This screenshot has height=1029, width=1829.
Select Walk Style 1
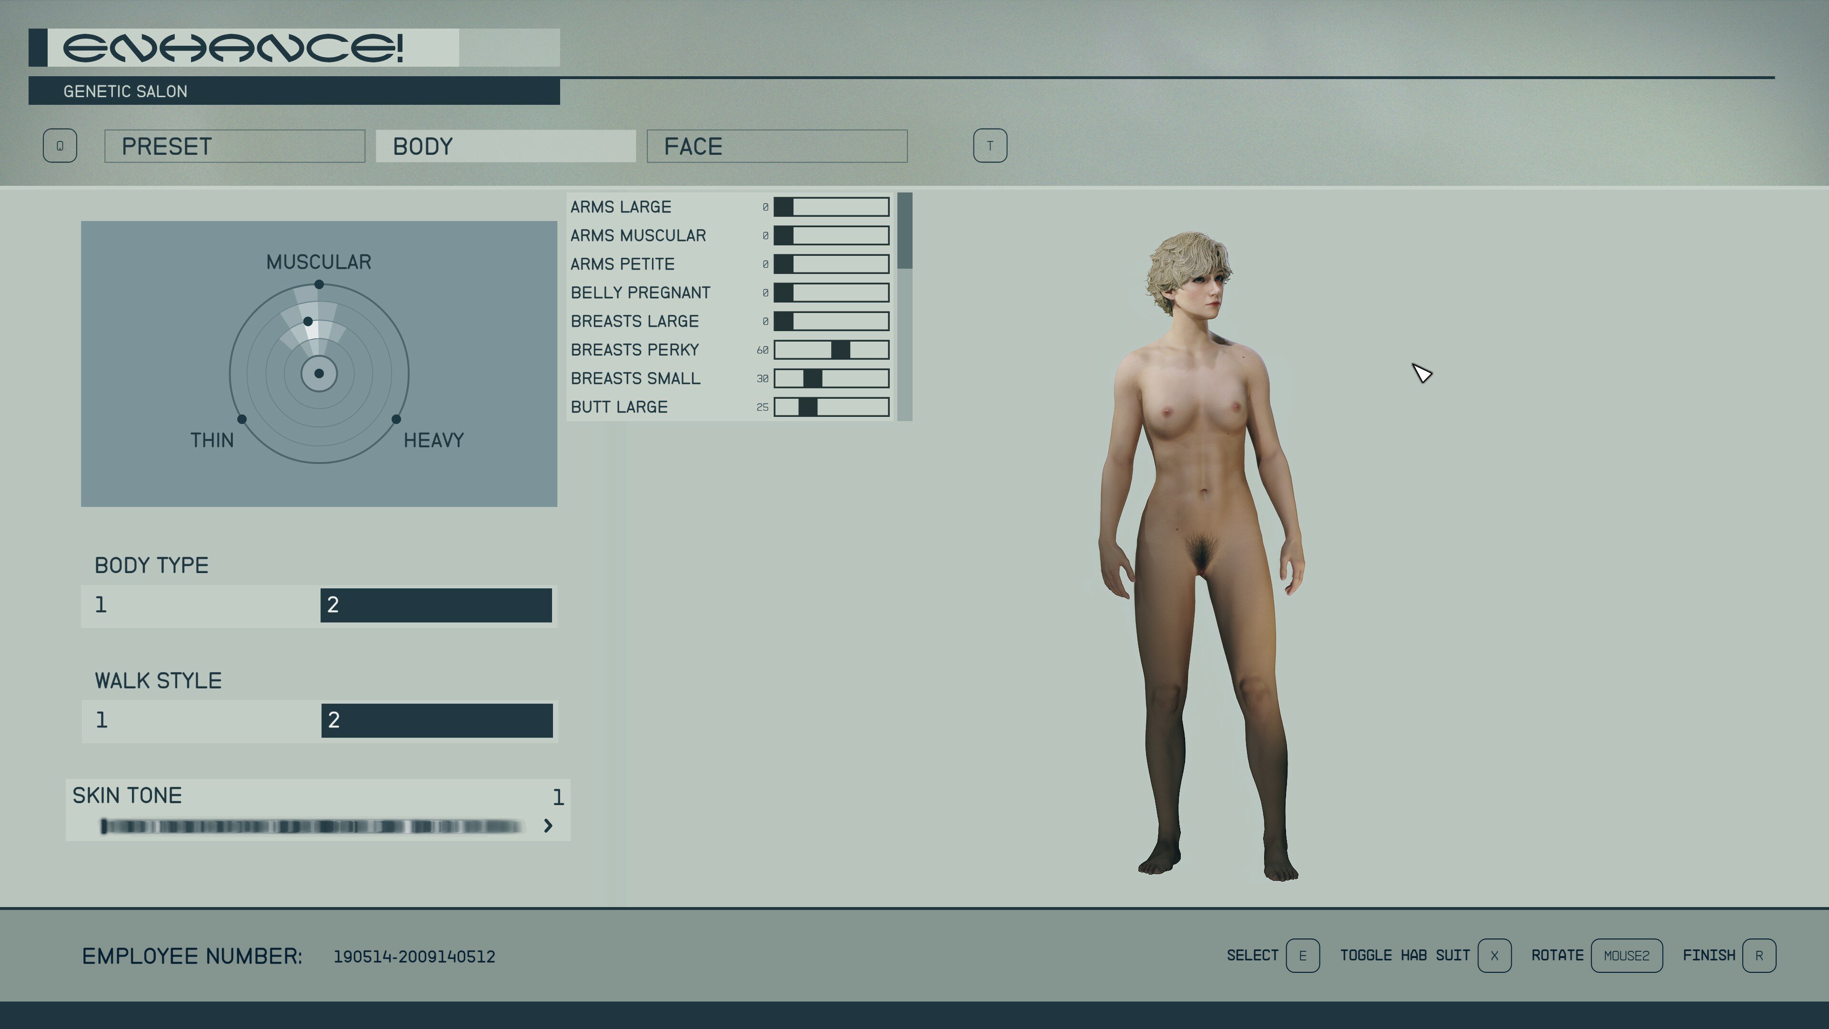pyautogui.click(x=201, y=720)
